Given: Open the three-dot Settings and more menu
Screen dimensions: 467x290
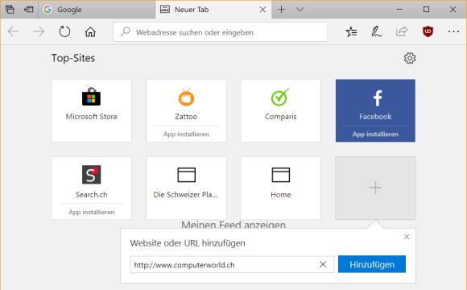Looking at the screenshot, I should coord(453,31).
